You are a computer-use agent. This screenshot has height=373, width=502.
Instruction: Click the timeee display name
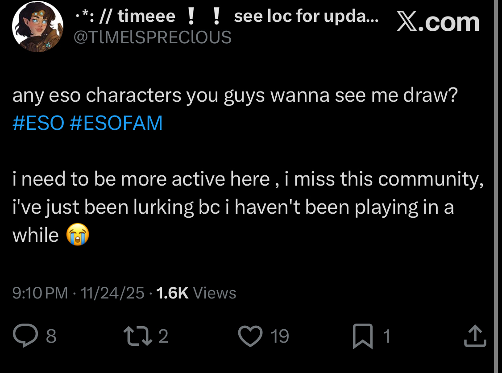click(x=147, y=17)
